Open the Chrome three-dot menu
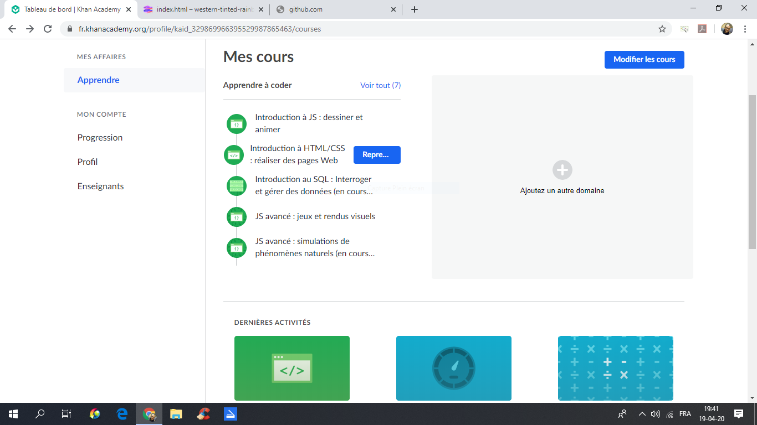The image size is (757, 425). [745, 29]
